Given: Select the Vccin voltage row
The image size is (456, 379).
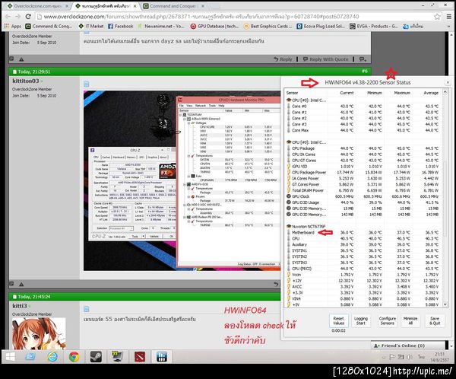Looking at the screenshot, I should click(363, 275).
